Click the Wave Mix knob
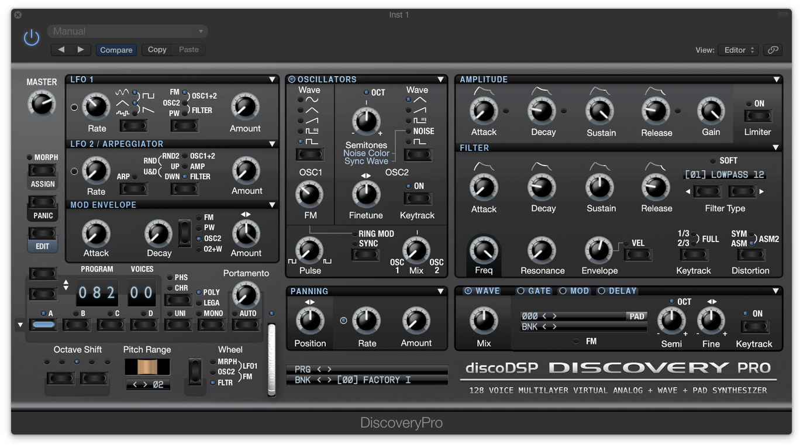This screenshot has height=448, width=803. pyautogui.click(x=484, y=321)
